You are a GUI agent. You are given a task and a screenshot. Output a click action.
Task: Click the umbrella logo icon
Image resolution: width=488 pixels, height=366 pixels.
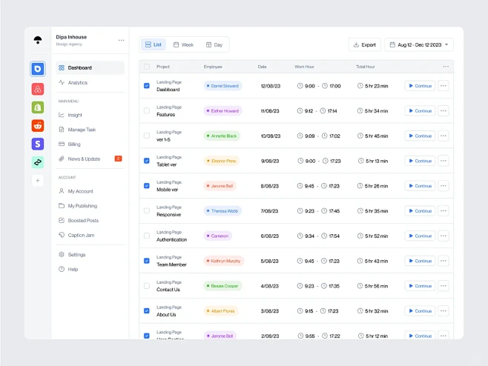[x=38, y=40]
